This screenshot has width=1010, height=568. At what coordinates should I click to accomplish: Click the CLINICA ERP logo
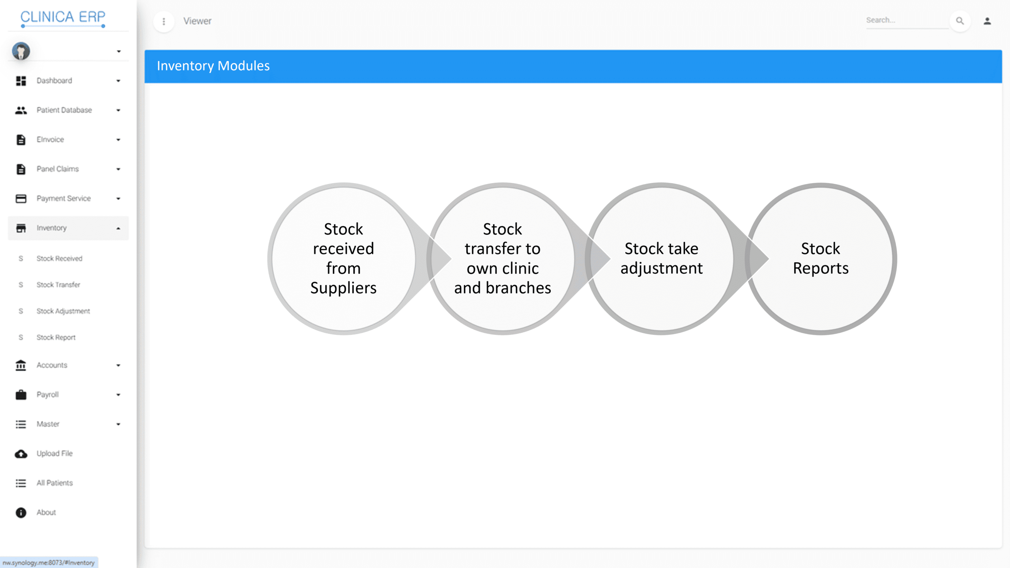[63, 17]
